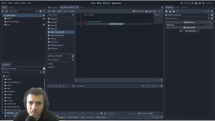
Task: Toggle script list sort order icon
Action: tap(73, 56)
